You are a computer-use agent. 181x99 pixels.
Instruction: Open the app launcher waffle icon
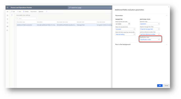(7, 7)
